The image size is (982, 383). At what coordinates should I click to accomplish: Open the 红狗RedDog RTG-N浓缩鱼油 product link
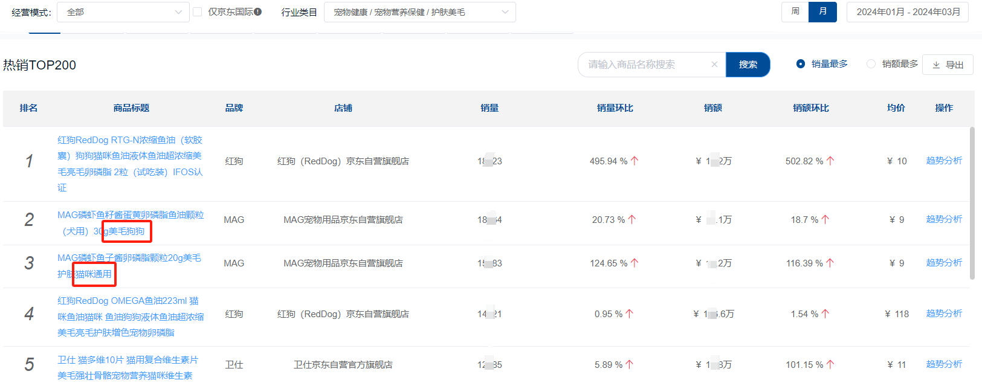coord(131,164)
